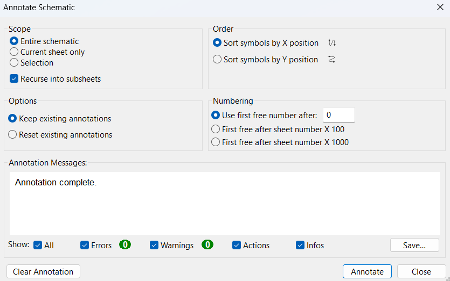The width and height of the screenshot is (450, 281).
Task: Click the first free number input field
Action: (x=338, y=115)
